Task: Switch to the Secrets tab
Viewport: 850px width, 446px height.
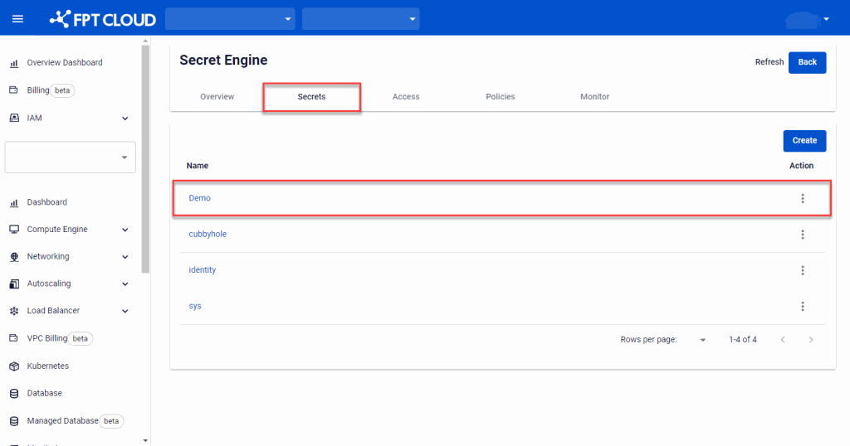Action: tap(312, 97)
